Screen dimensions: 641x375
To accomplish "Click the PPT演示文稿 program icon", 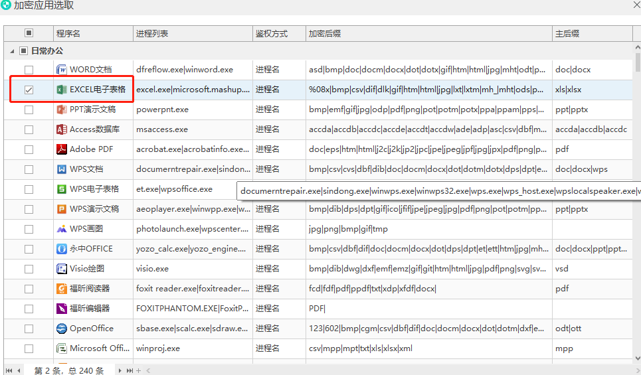I will click(x=61, y=110).
